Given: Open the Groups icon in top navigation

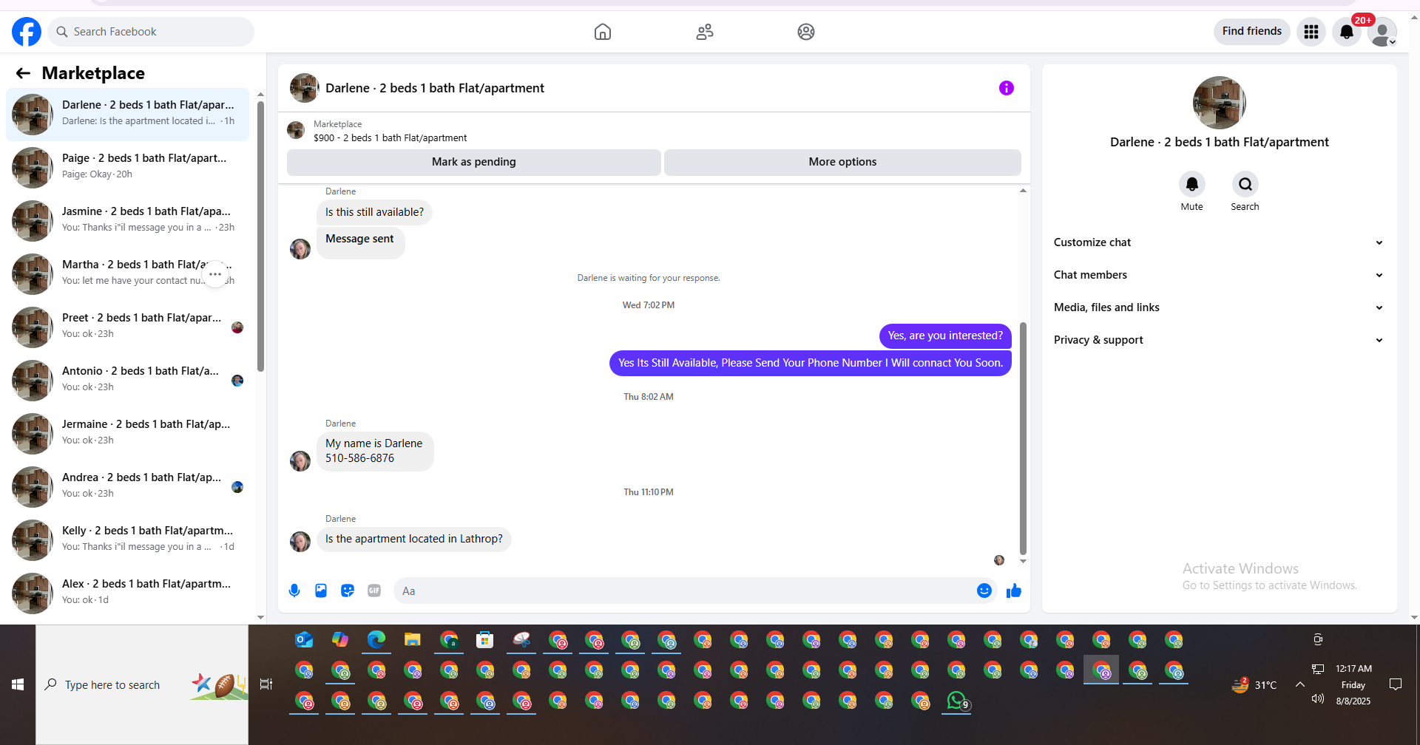Looking at the screenshot, I should click(x=806, y=32).
